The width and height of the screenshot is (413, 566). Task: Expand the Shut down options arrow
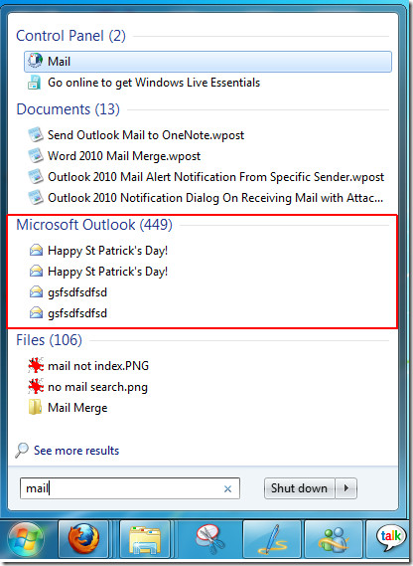click(345, 488)
